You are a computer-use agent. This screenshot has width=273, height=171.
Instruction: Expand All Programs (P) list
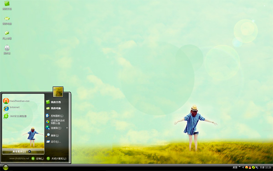pyautogui.click(x=23, y=151)
